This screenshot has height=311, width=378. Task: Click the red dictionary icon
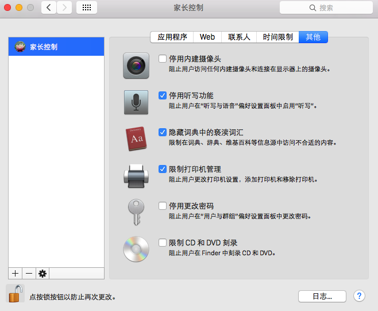pyautogui.click(x=136, y=139)
